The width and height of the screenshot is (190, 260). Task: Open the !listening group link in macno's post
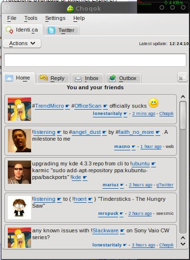click(x=44, y=132)
